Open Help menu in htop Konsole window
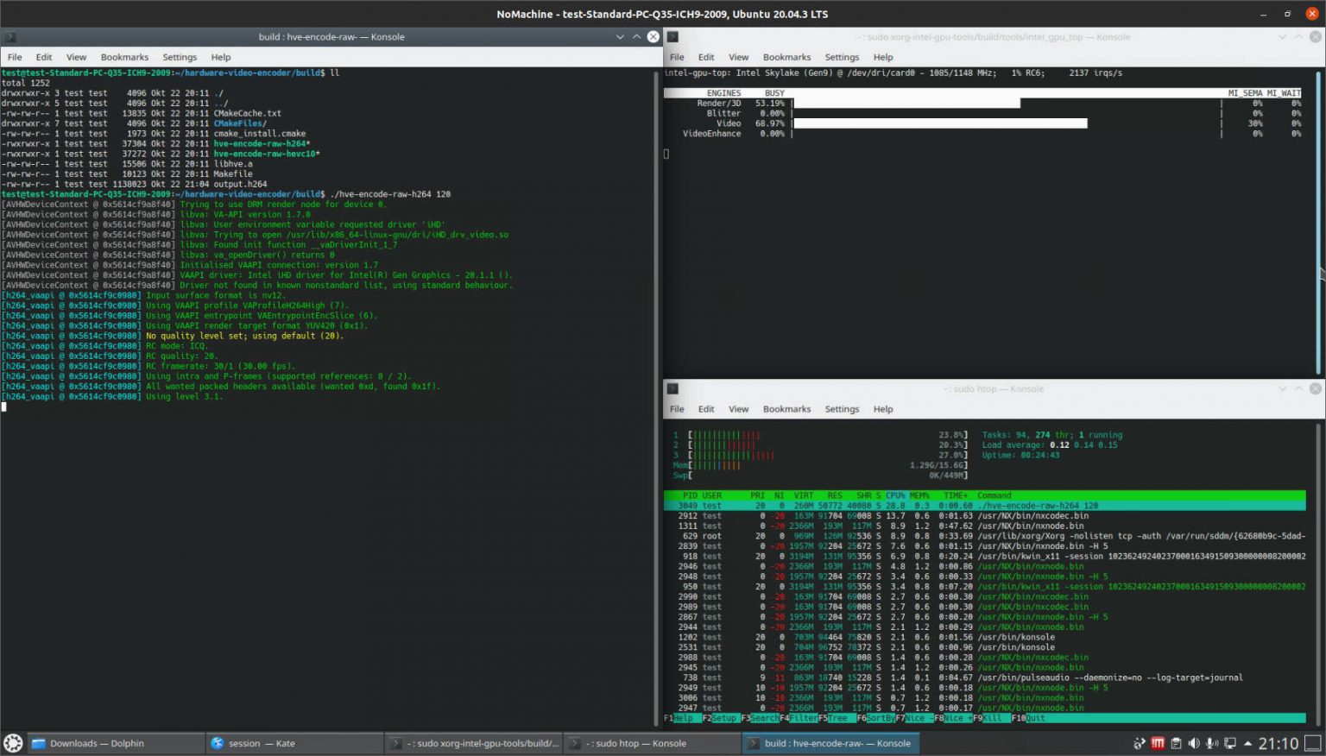This screenshot has height=756, width=1326. (x=883, y=409)
